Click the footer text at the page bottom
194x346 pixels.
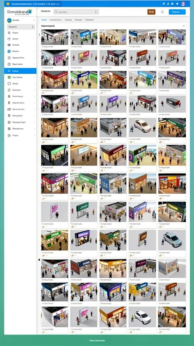96,341
